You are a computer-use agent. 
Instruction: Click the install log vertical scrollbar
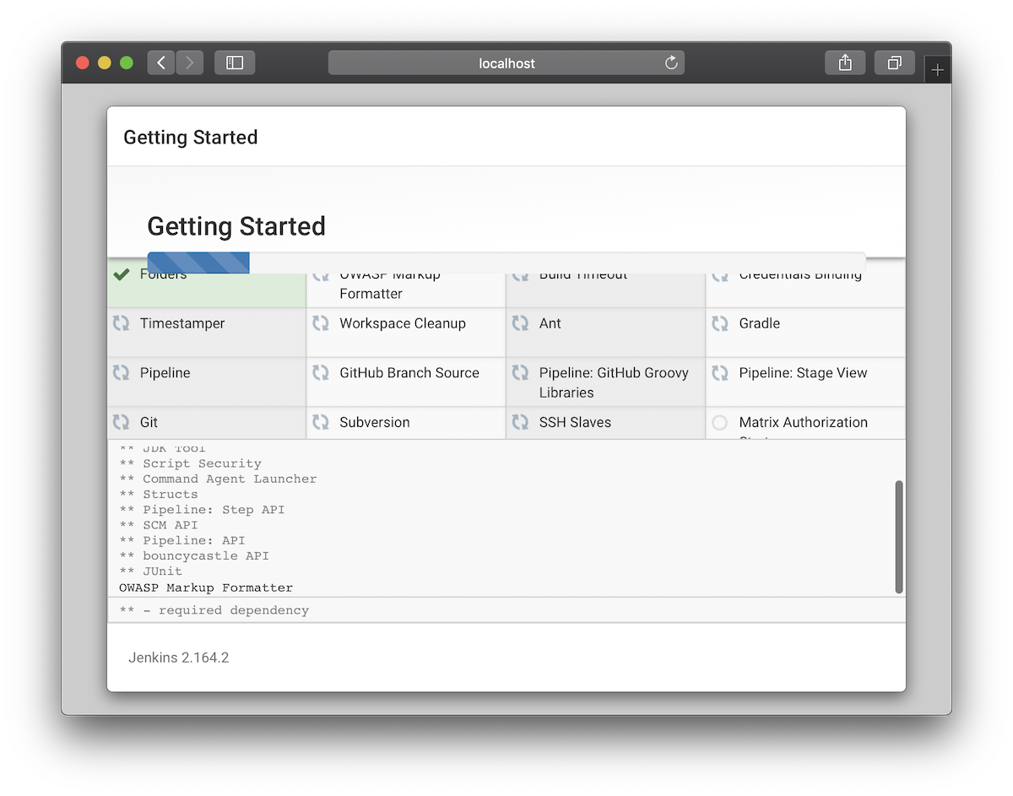click(899, 537)
